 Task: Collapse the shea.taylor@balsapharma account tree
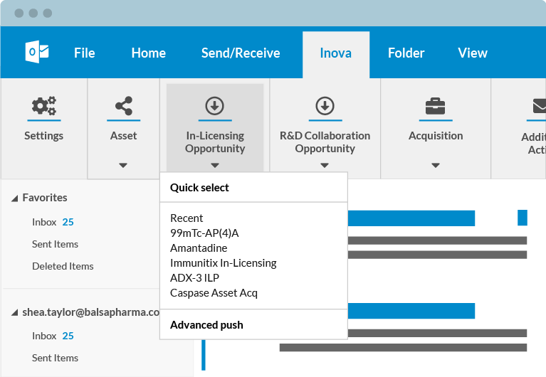[x=15, y=312]
